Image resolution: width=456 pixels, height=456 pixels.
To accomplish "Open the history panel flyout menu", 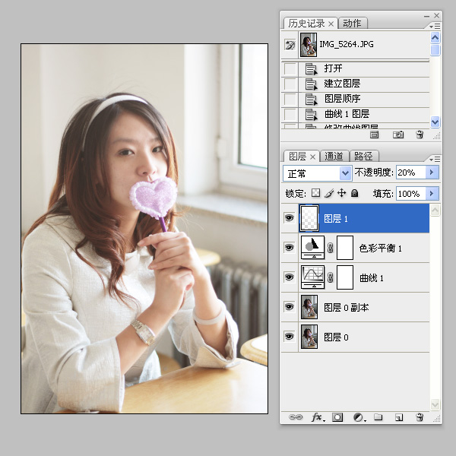I will click(435, 26).
